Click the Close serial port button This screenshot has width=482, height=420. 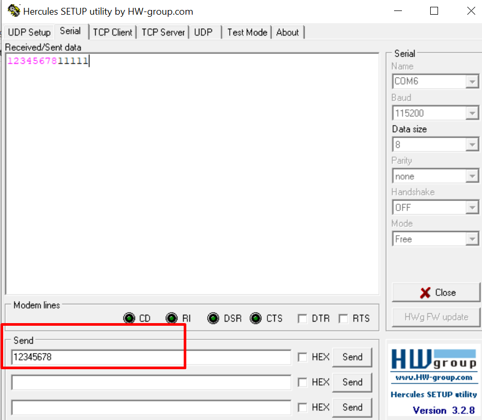point(435,292)
